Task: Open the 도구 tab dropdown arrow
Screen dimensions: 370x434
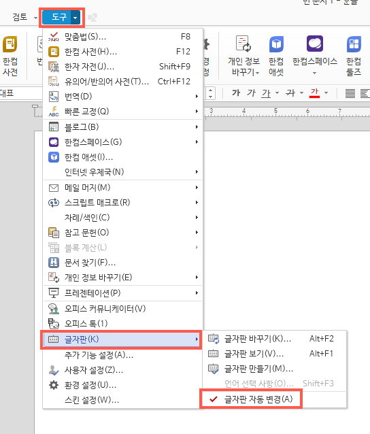Action: pos(75,18)
